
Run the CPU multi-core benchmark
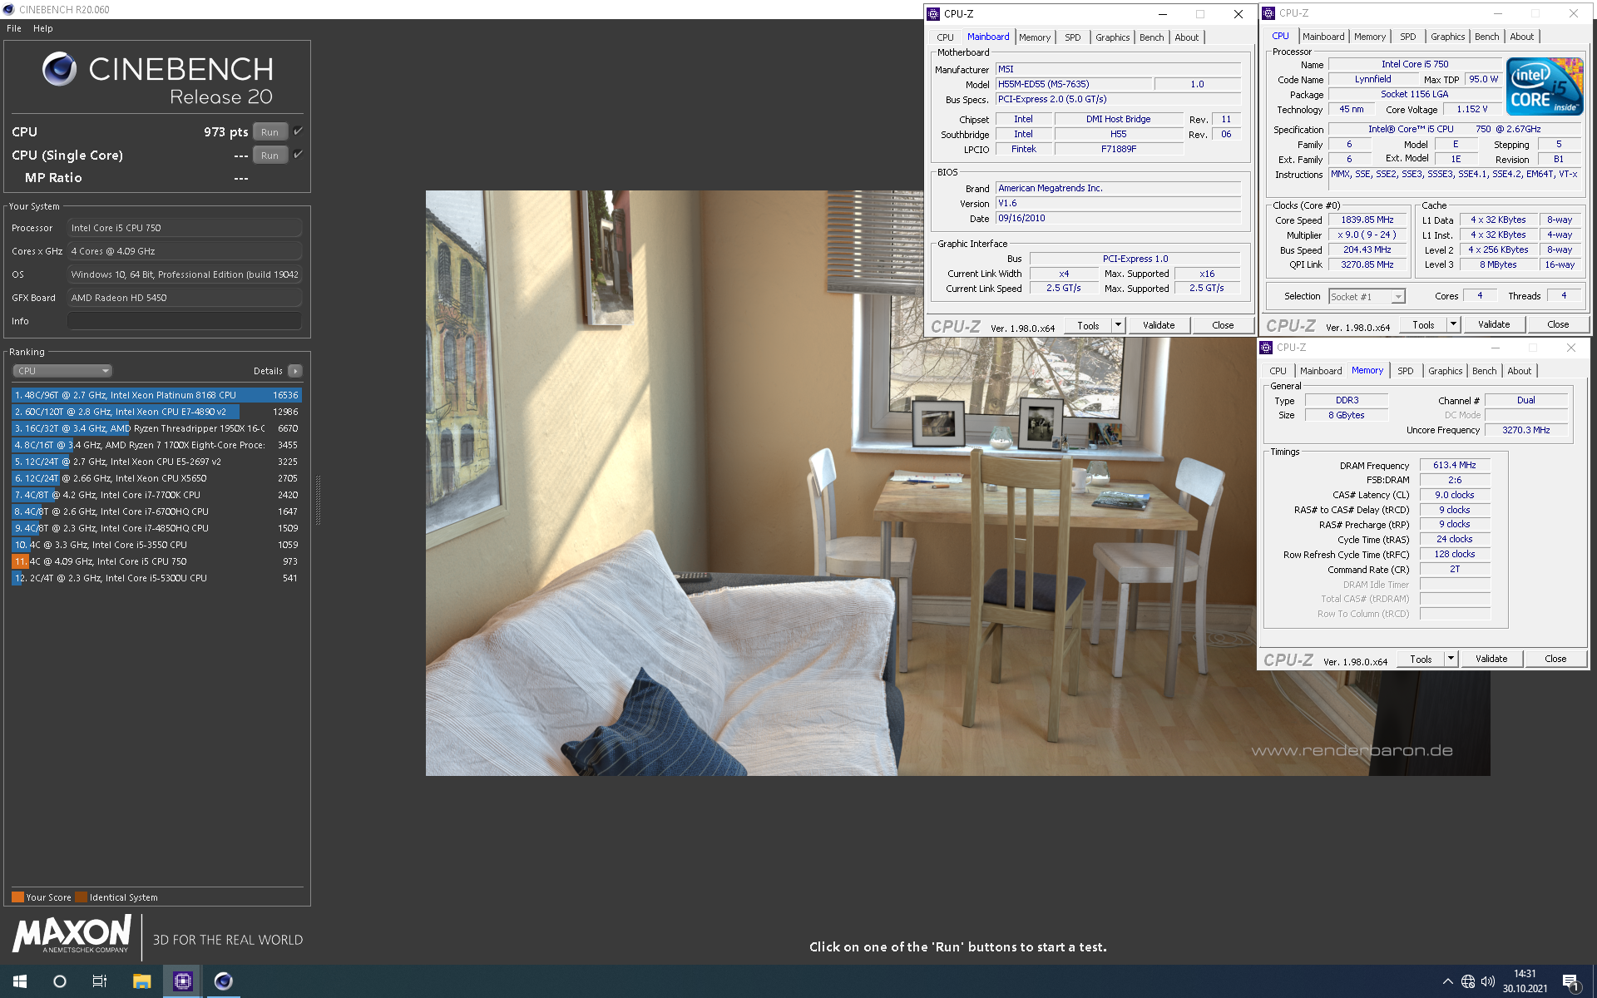tap(269, 131)
